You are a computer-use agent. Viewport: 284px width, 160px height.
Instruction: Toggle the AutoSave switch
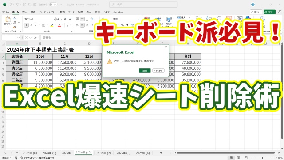(x=53, y=4)
